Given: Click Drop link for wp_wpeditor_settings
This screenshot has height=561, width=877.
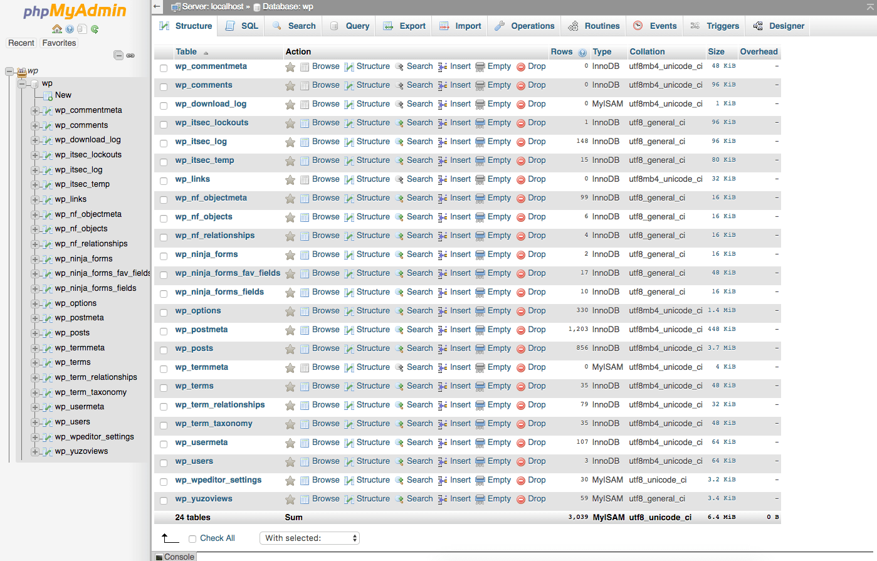Looking at the screenshot, I should click(x=537, y=480).
